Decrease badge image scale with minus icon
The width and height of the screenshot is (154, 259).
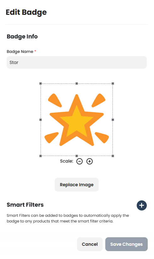coord(80,161)
